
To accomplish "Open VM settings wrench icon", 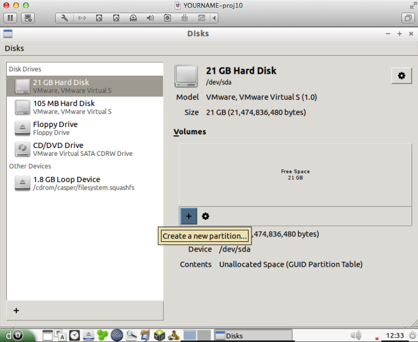I will click(x=64, y=18).
